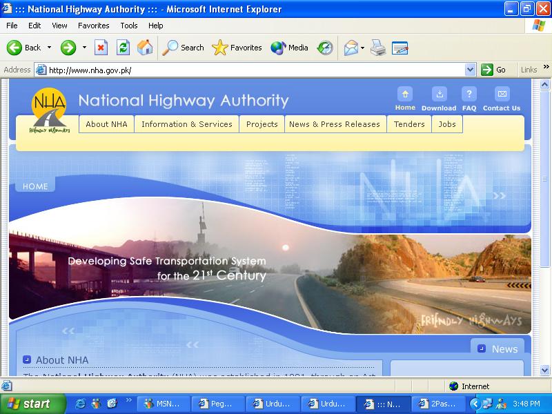
Task: Open the Tenders tab
Action: (409, 124)
